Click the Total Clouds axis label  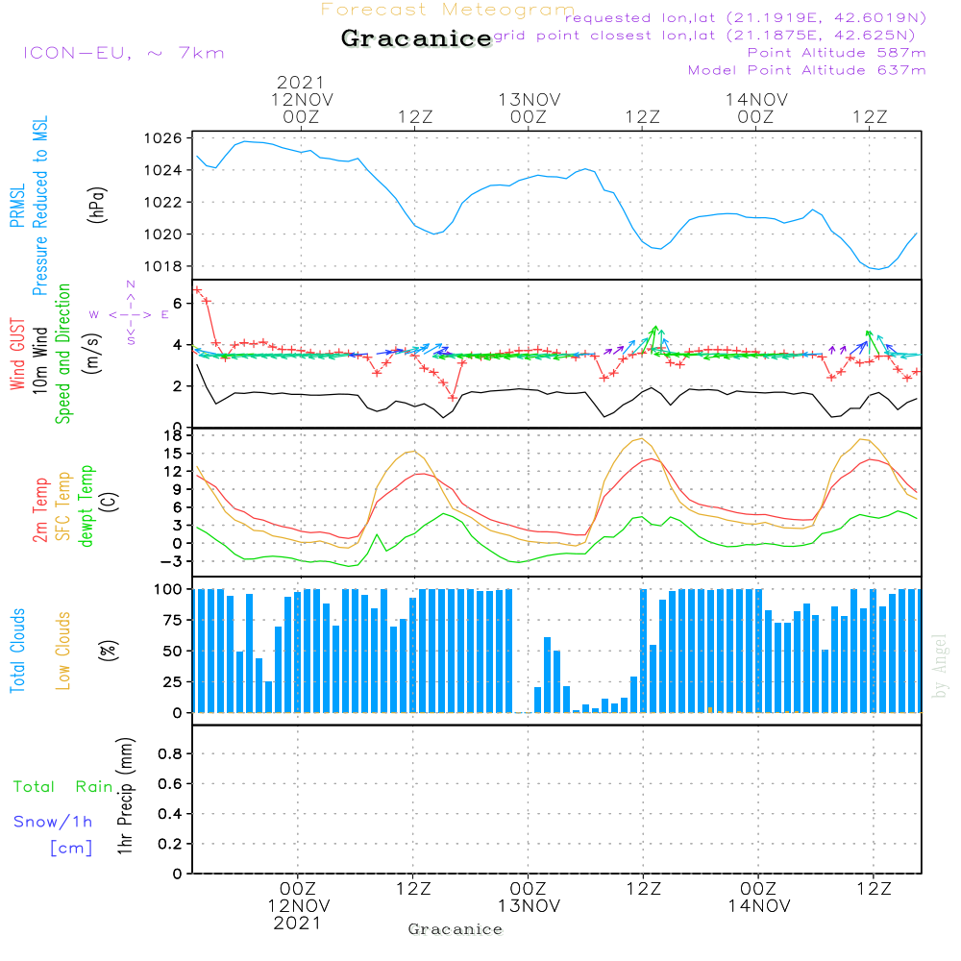17,651
